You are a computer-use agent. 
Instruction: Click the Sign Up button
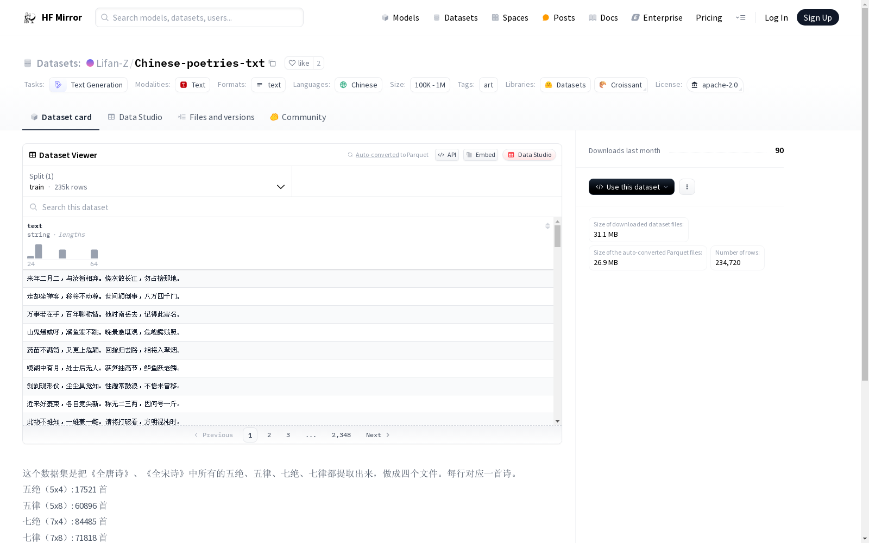tap(817, 17)
